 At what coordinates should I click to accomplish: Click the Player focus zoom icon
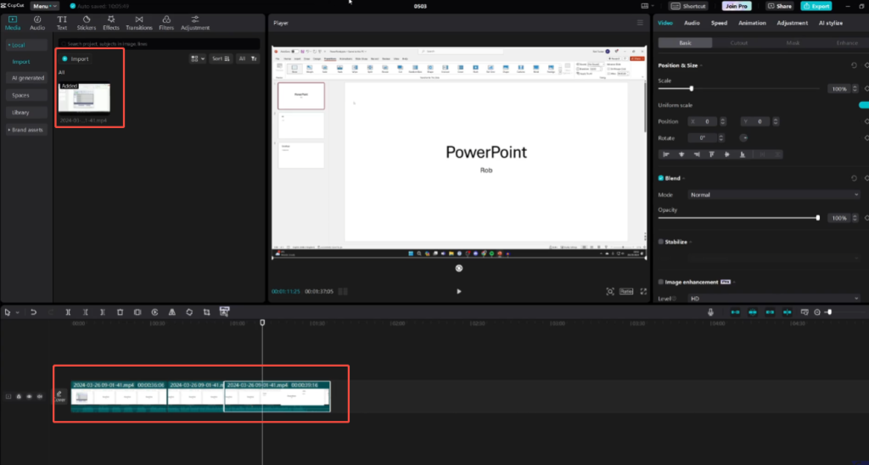pos(609,291)
